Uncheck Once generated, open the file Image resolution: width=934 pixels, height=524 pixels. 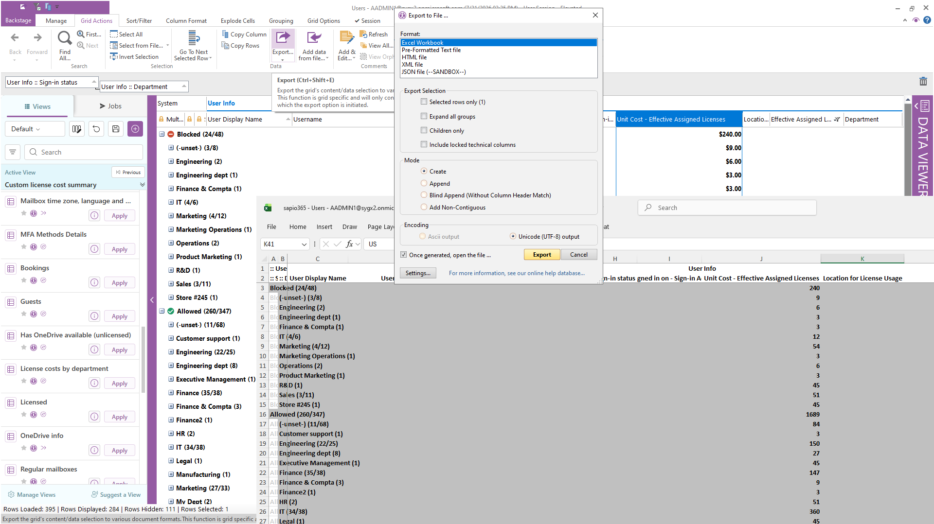(403, 255)
